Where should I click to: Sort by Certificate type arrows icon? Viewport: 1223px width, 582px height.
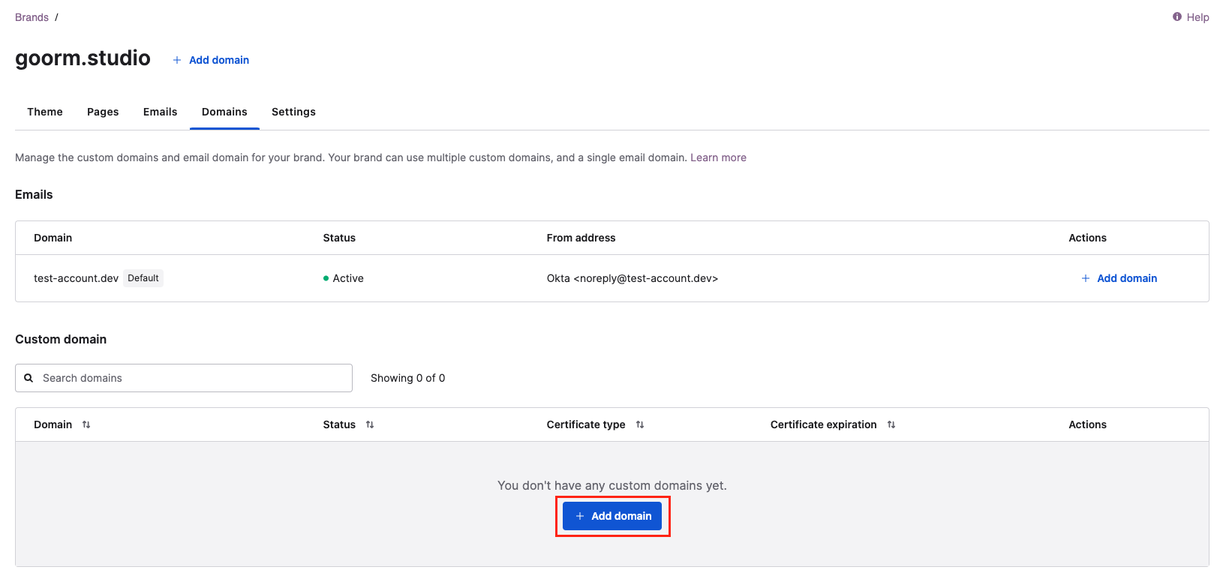(640, 424)
